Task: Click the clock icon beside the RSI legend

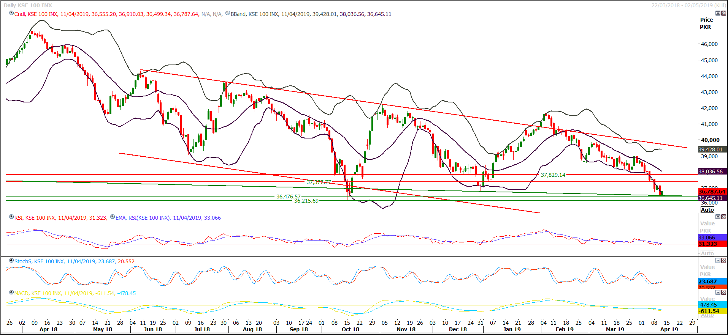Action: click(x=11, y=217)
